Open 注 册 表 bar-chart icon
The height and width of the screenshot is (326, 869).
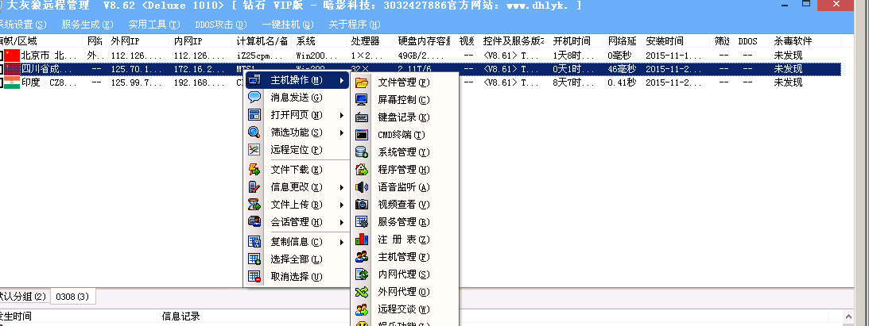pyautogui.click(x=361, y=240)
